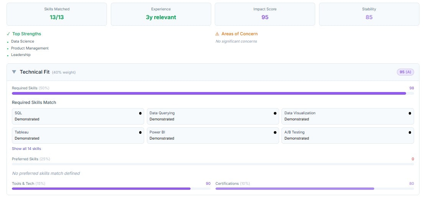Select the SQL skill card
This screenshot has height=199, width=426.
click(78, 116)
